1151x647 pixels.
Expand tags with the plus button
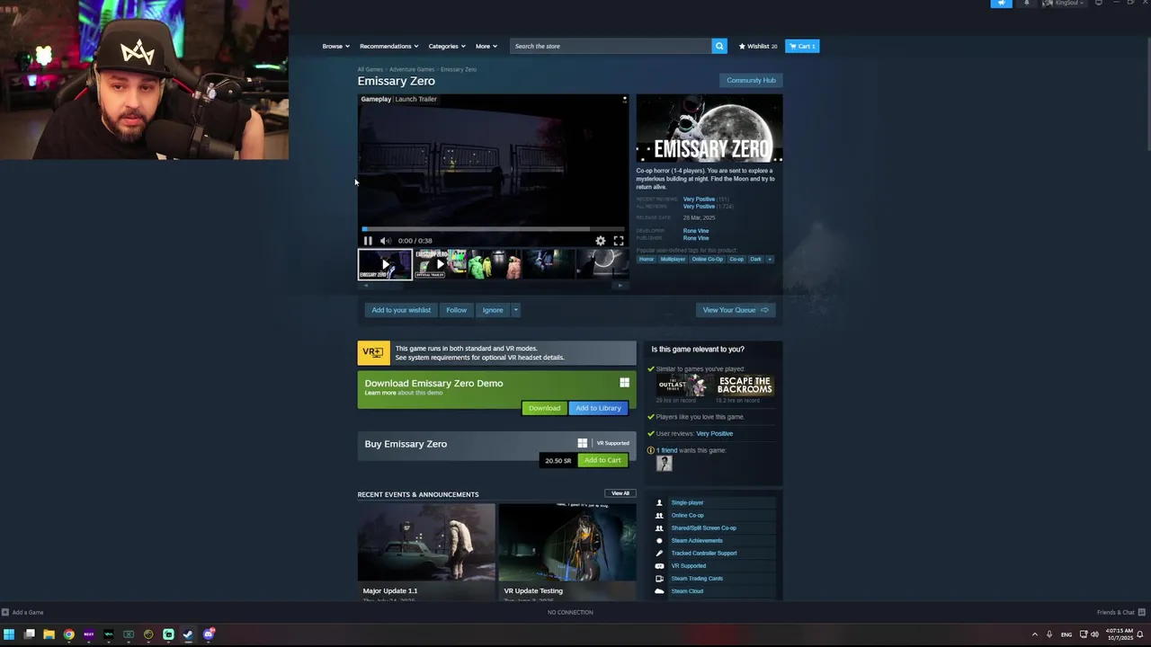(770, 259)
